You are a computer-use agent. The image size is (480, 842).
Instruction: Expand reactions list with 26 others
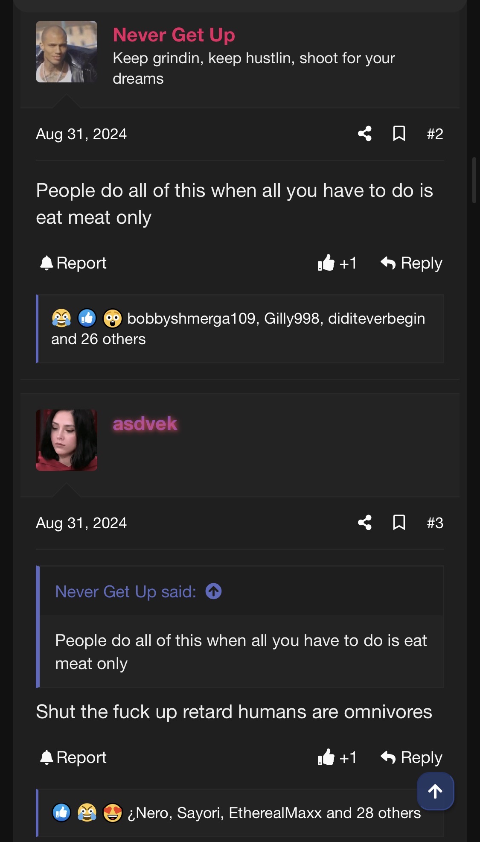click(98, 339)
